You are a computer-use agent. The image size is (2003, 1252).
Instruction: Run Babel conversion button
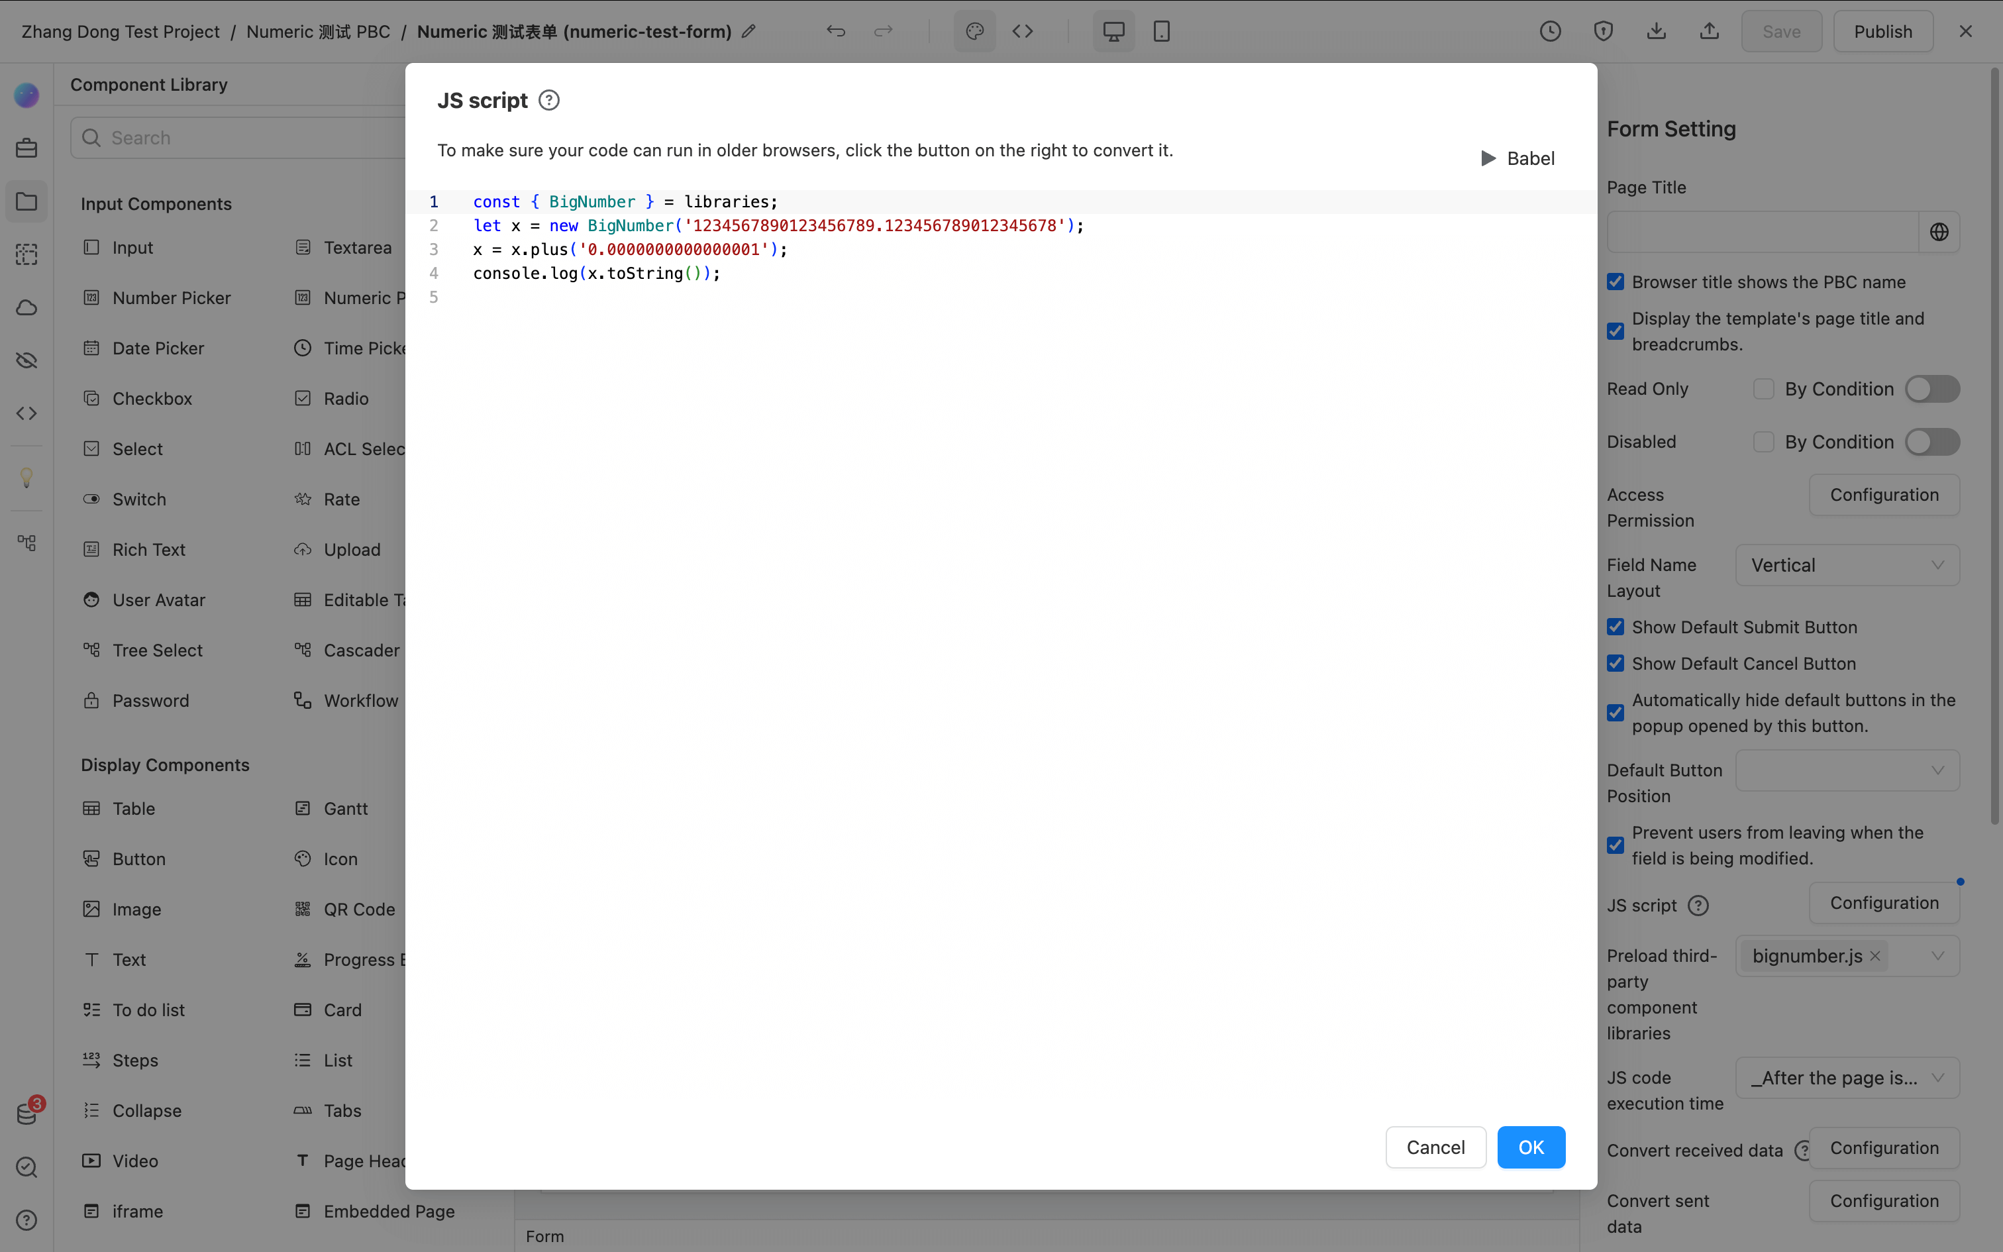coord(1517,158)
